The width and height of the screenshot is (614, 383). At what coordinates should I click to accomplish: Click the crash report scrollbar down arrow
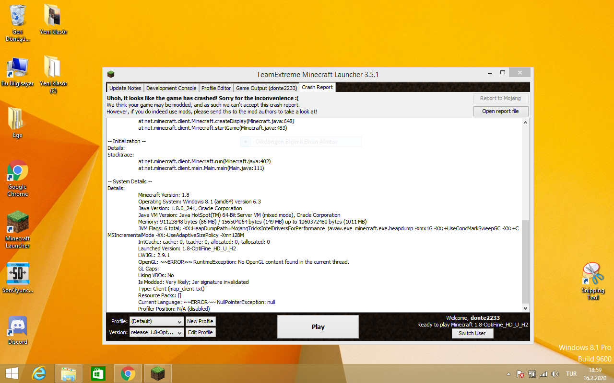[526, 308]
